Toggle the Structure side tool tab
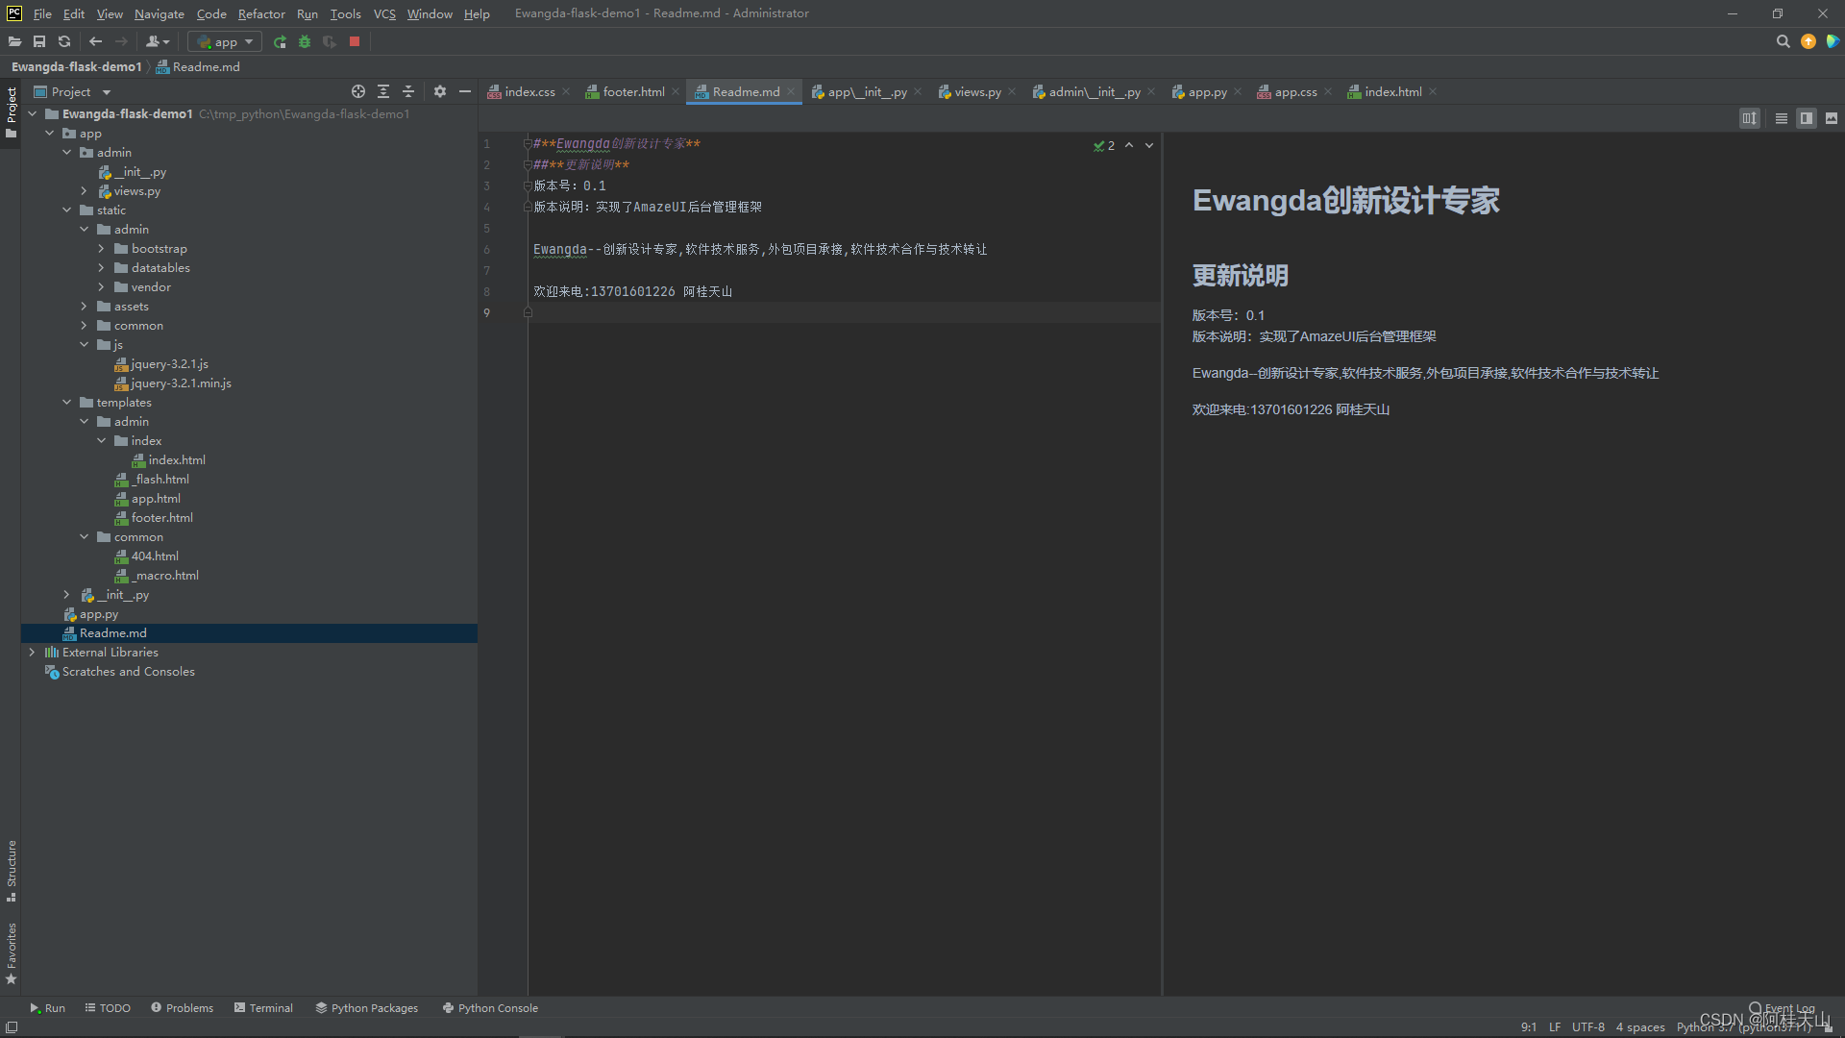This screenshot has height=1038, width=1845. click(11, 871)
